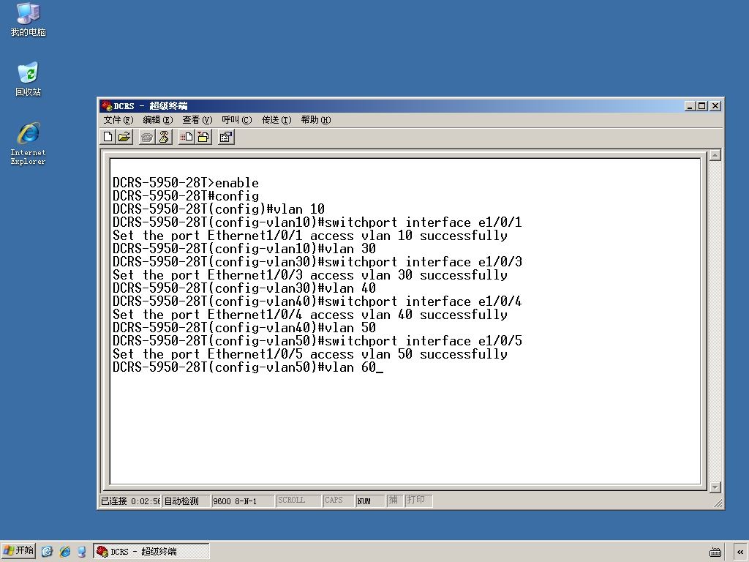Click the vlan 60 prompt line
Screen dimensions: 749x562
tap(248, 367)
